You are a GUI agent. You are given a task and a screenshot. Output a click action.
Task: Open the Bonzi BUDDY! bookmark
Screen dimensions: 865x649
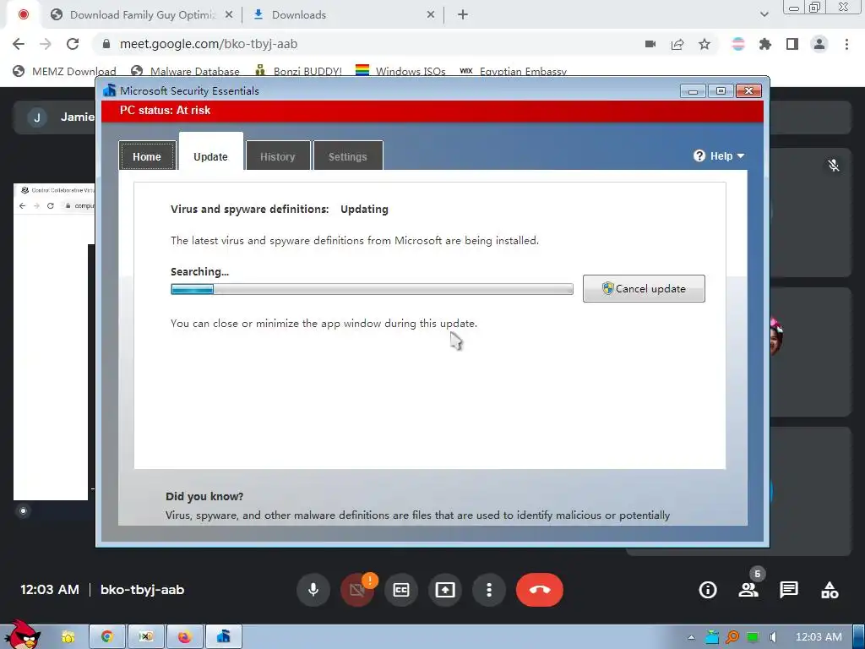298,71
